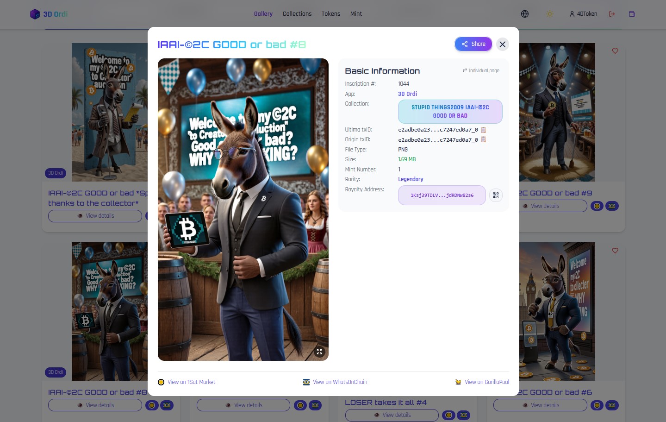
Task: Open the Tokens tab
Action: coord(331,14)
